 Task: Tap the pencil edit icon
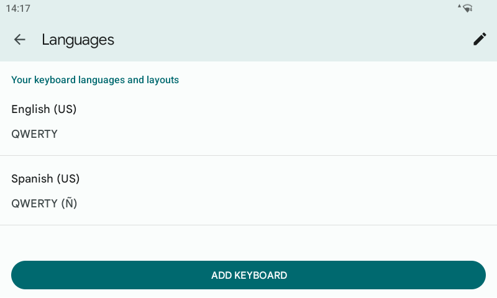480,40
